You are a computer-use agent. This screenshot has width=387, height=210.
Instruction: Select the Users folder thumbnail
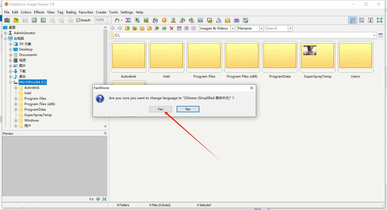tap(356, 57)
